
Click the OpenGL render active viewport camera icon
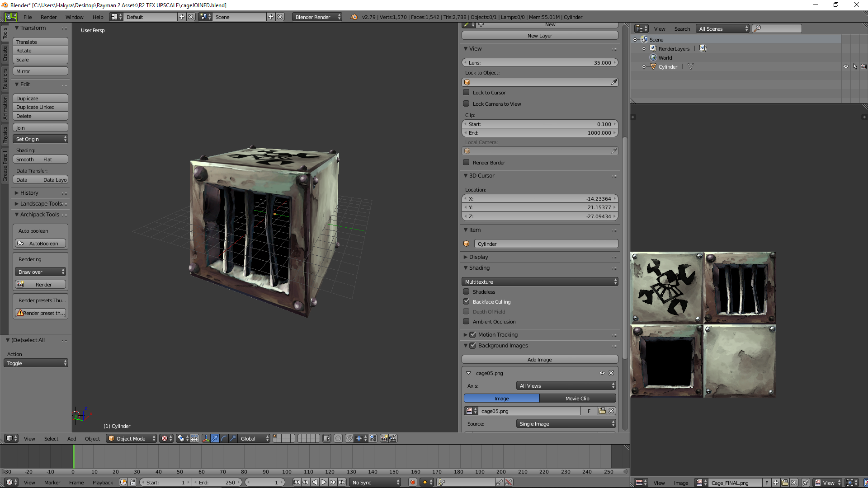(384, 439)
